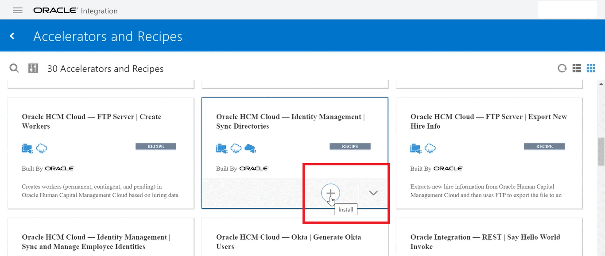Click the back arrow in the blue header
This screenshot has height=256, width=605.
pos(12,35)
